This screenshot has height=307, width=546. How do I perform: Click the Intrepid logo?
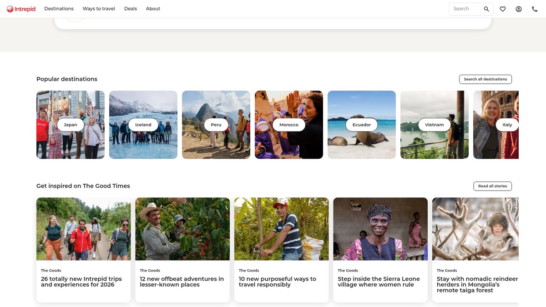pos(21,9)
